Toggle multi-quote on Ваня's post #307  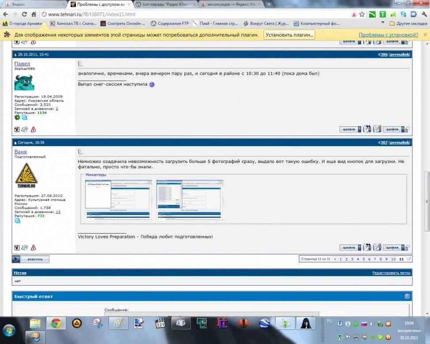point(367,247)
